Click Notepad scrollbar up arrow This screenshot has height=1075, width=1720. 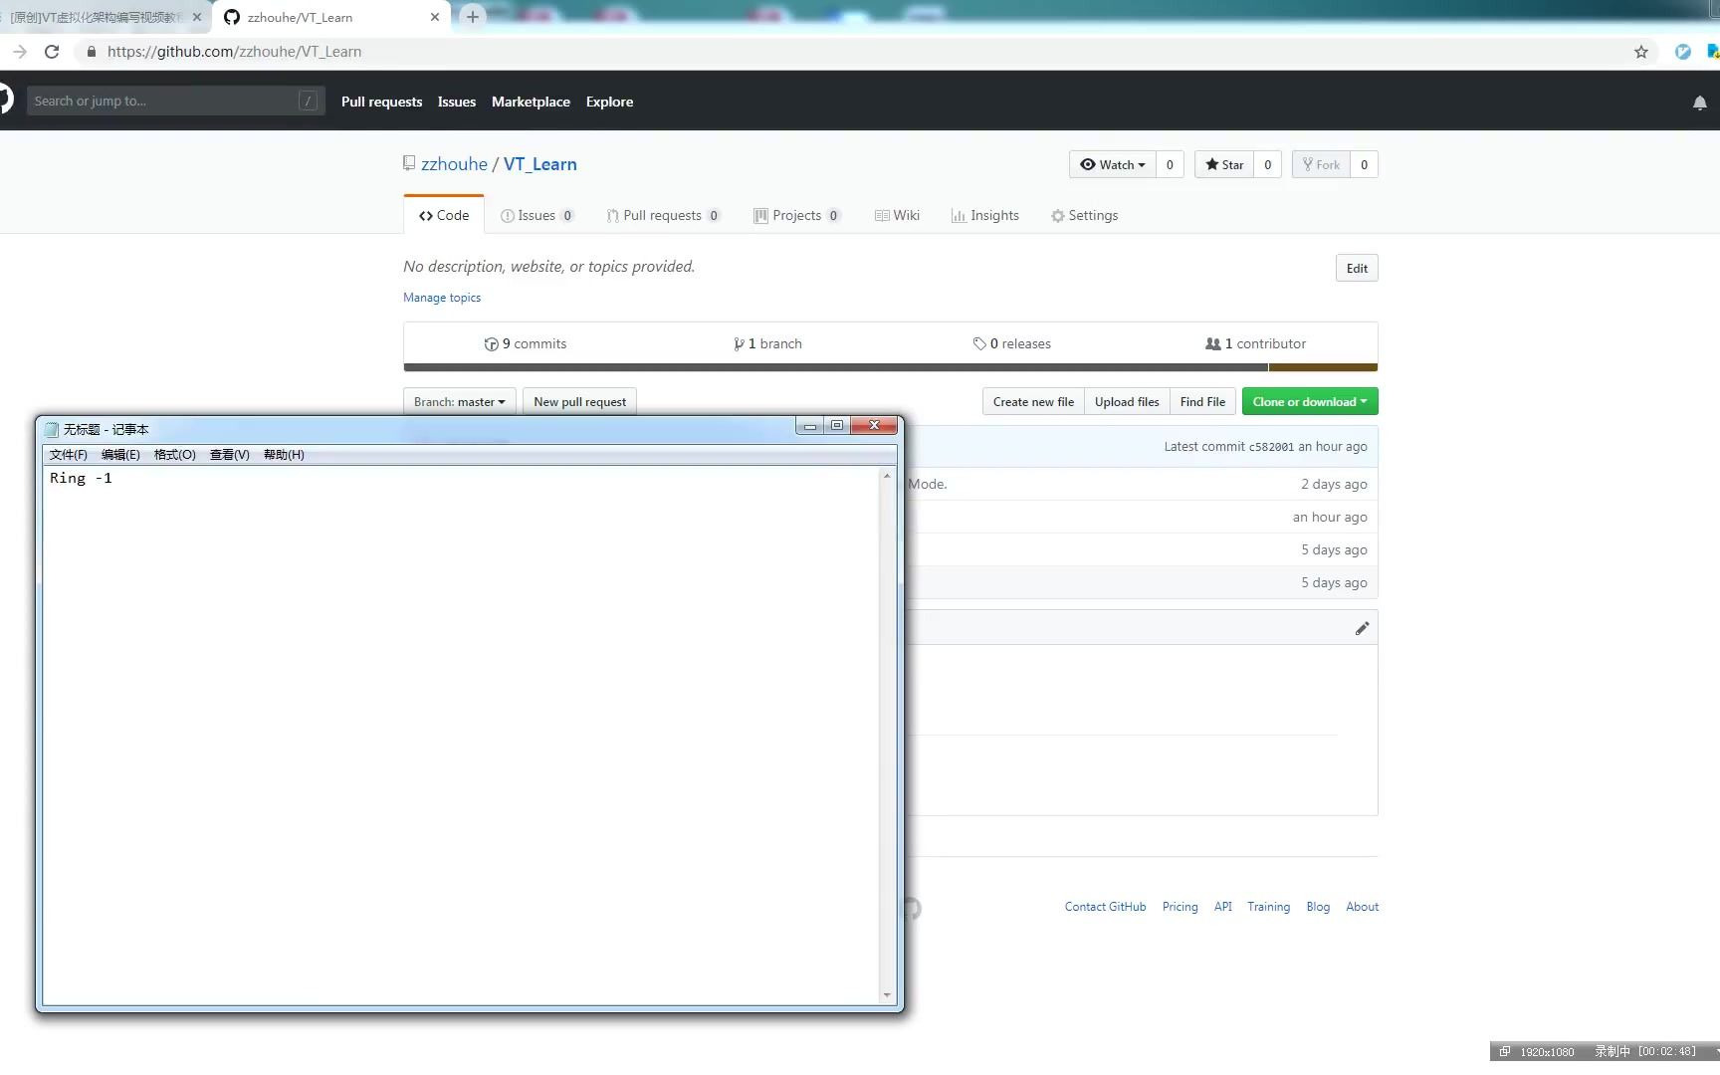pos(887,476)
